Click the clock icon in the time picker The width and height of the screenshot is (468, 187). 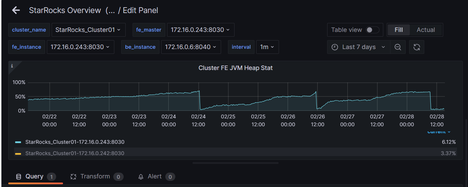(x=335, y=47)
